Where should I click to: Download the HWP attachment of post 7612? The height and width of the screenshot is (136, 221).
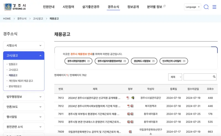click(x=132, y=106)
